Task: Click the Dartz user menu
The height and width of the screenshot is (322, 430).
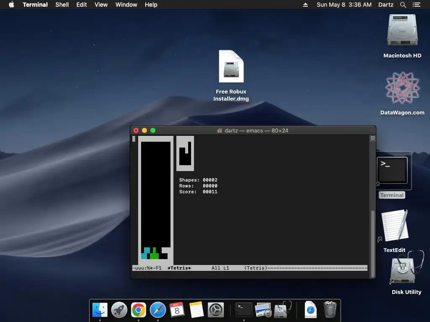Action: pyautogui.click(x=386, y=5)
